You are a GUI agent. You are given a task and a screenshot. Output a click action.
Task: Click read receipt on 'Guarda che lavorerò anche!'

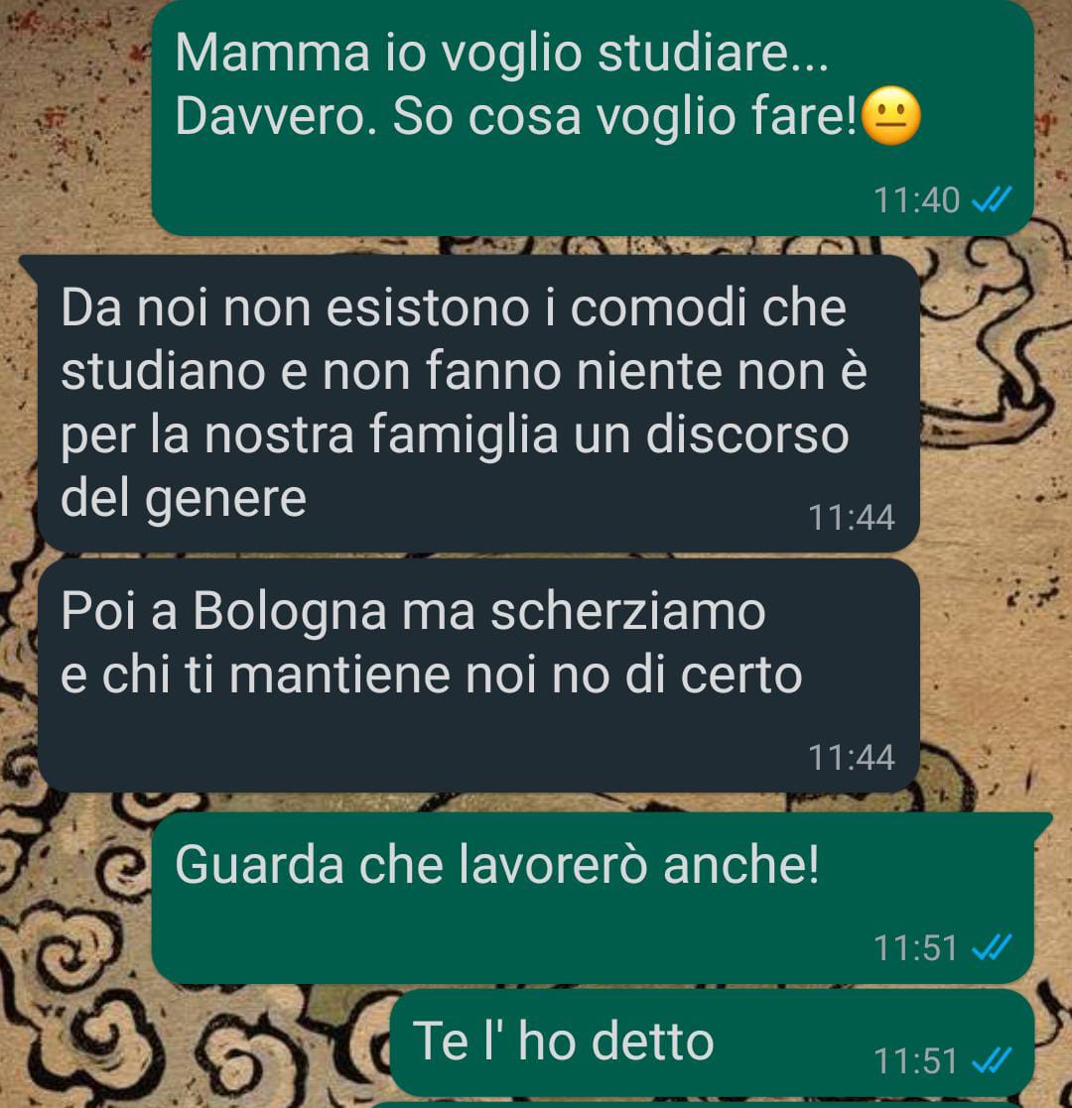coord(992,947)
